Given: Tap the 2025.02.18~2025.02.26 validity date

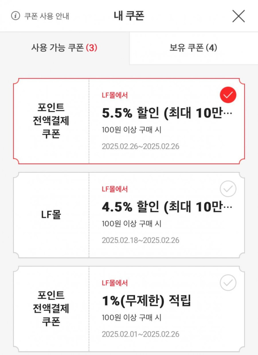Looking at the screenshot, I should coord(141,240).
